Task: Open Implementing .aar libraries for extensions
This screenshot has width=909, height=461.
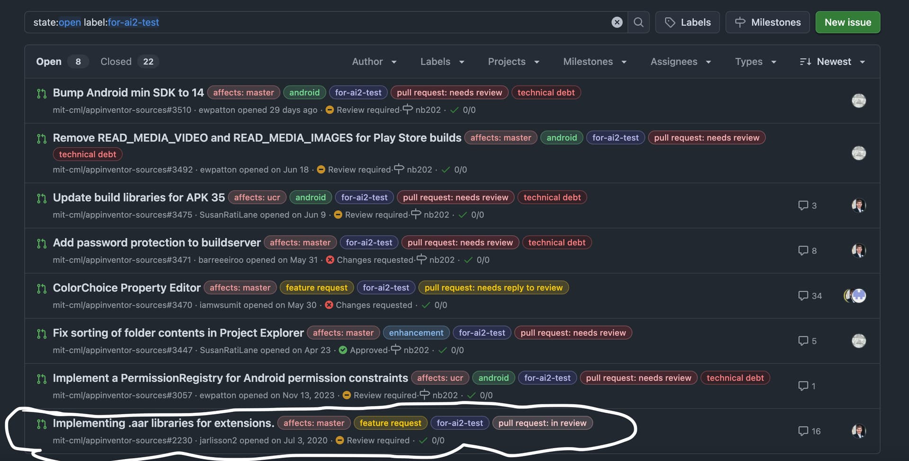Action: pyautogui.click(x=163, y=423)
